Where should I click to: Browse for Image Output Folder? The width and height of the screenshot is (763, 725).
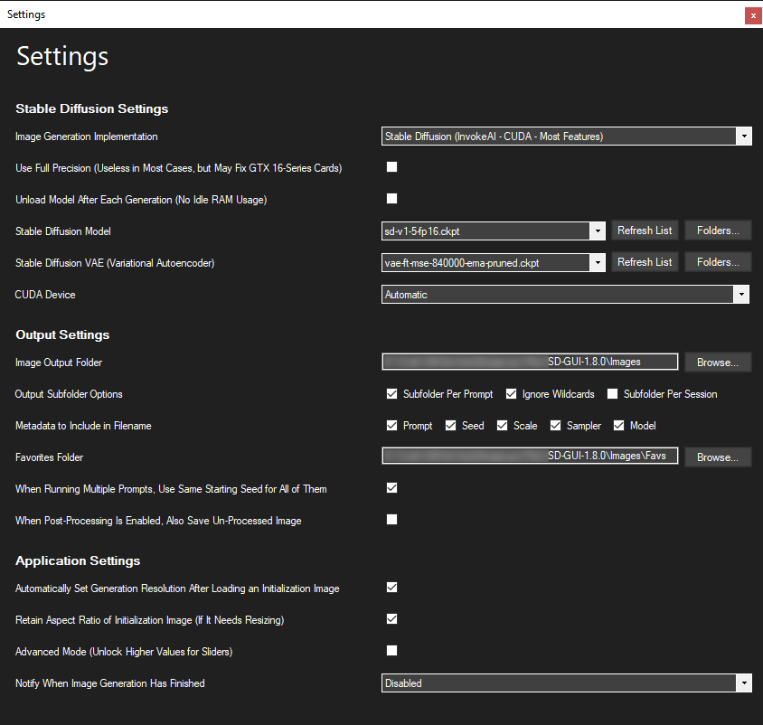tap(718, 362)
